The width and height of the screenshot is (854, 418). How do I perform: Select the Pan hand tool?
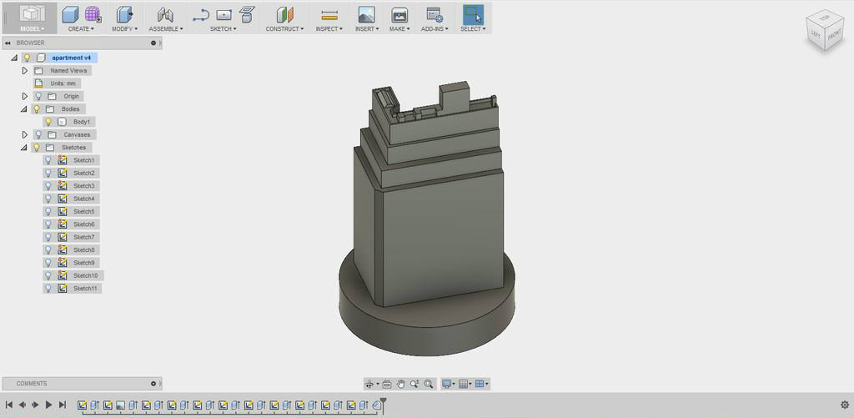pos(401,384)
